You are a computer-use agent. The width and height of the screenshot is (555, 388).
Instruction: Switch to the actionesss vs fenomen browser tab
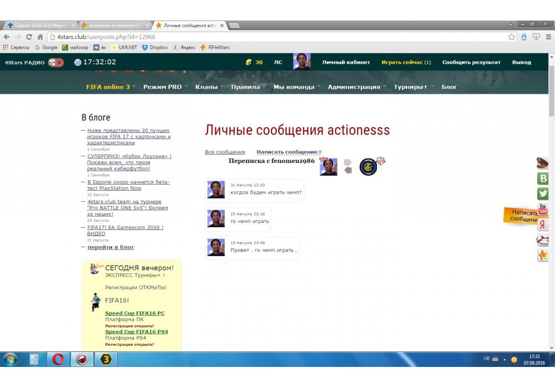tap(115, 25)
